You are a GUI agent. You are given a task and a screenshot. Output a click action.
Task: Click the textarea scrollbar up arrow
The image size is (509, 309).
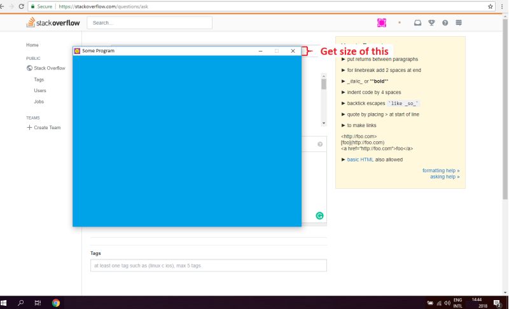pos(324,76)
